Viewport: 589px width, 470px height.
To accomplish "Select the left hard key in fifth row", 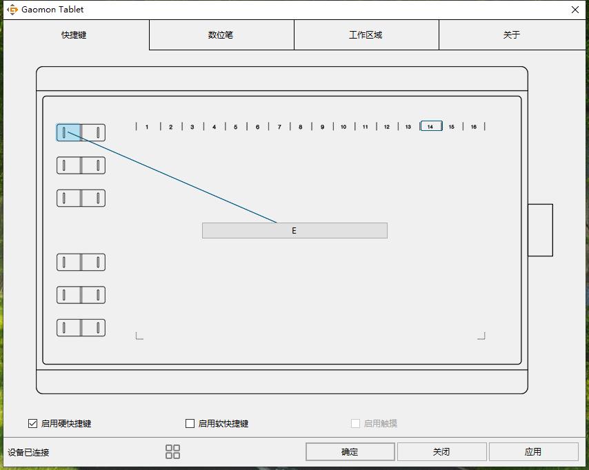I will [68, 295].
